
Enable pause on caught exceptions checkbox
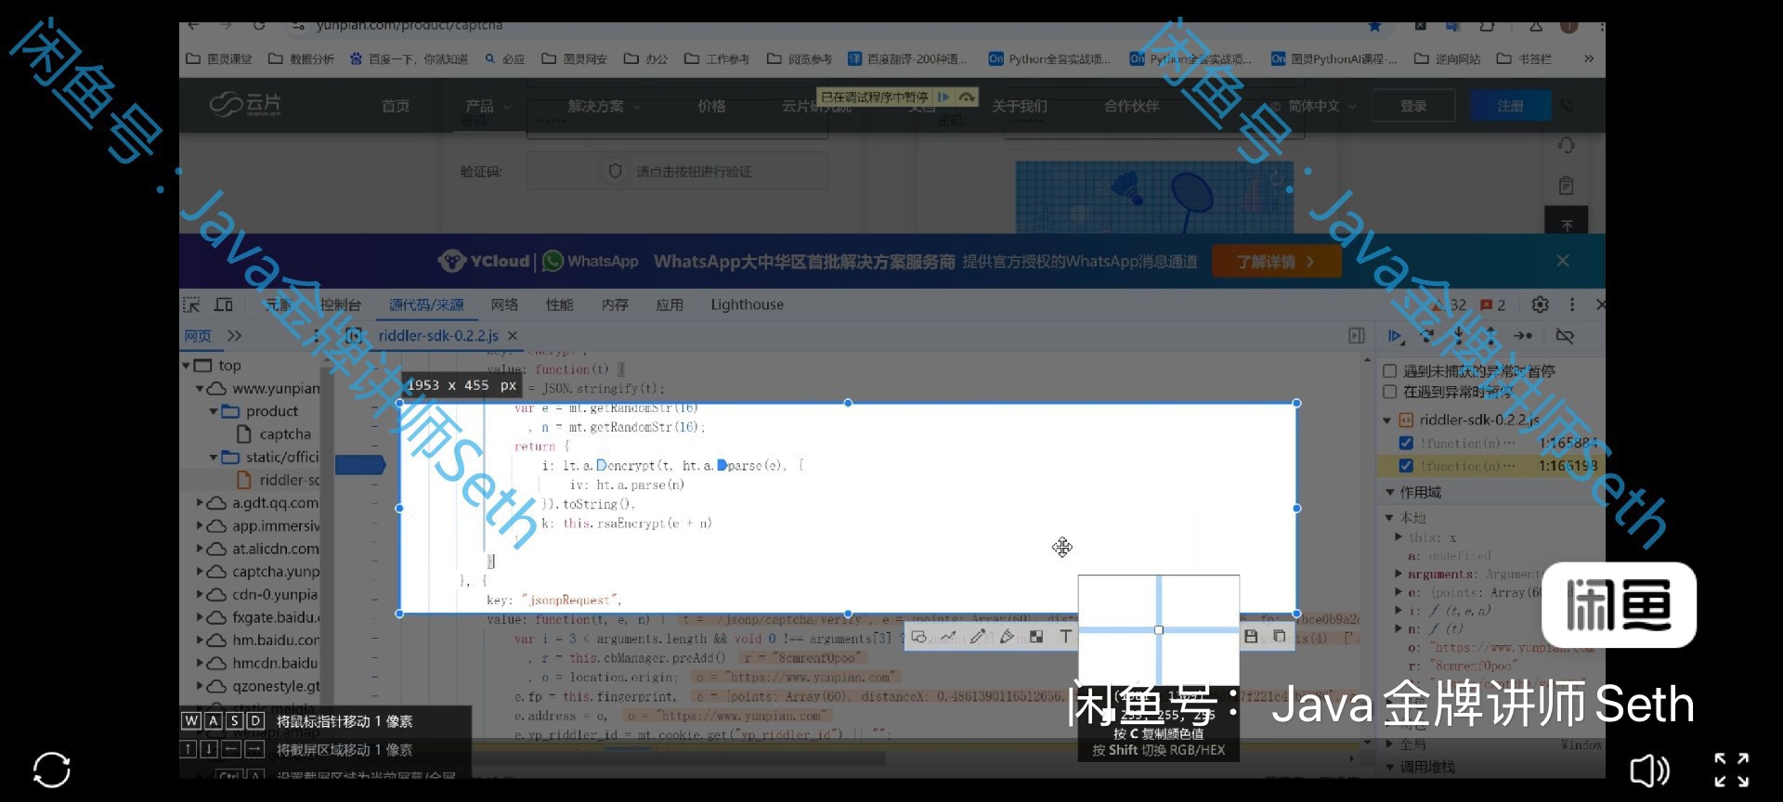click(x=1390, y=393)
